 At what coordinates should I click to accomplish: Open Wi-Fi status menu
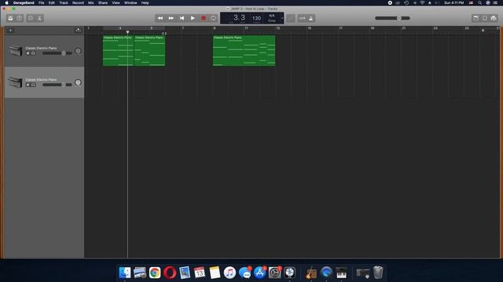(422, 2)
